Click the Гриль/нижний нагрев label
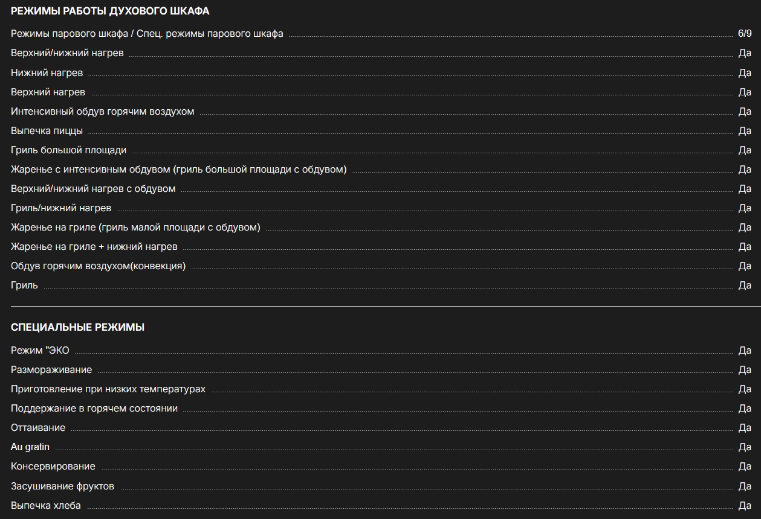Viewport: 761px width, 519px height. [x=61, y=208]
